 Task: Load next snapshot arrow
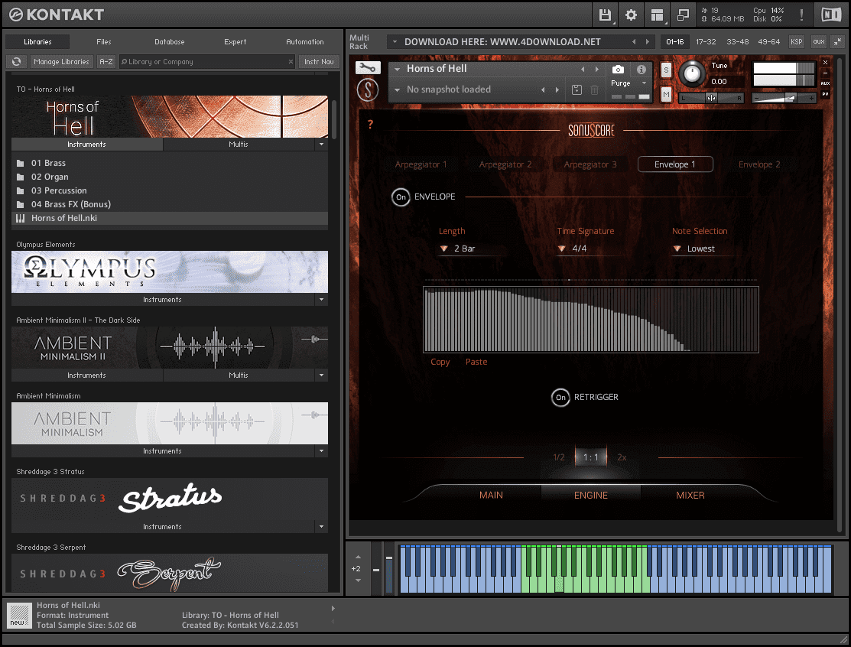coord(557,90)
